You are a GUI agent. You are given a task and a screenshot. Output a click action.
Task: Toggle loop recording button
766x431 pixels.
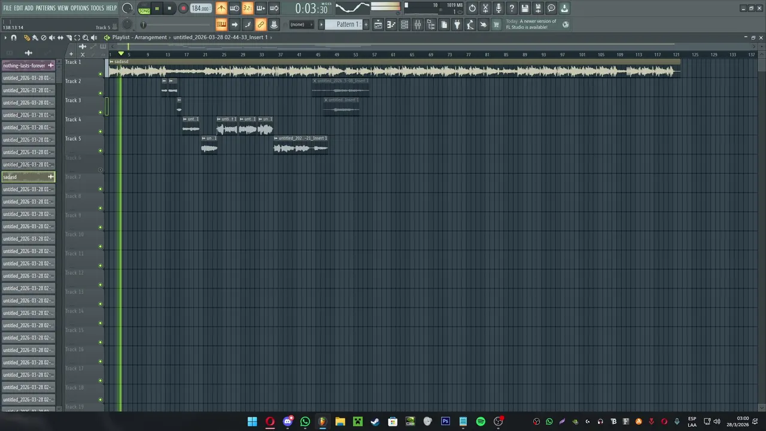click(274, 8)
